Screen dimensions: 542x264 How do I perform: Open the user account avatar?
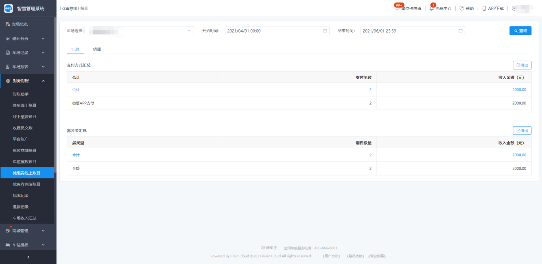514,8
